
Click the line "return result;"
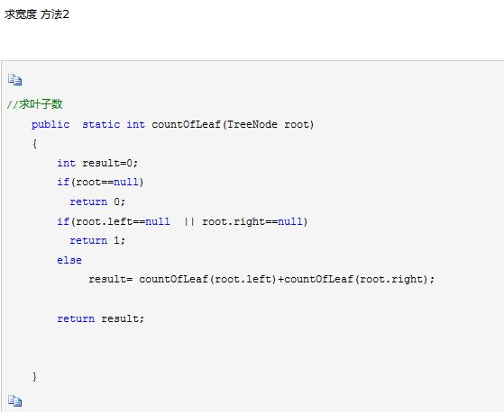101,318
